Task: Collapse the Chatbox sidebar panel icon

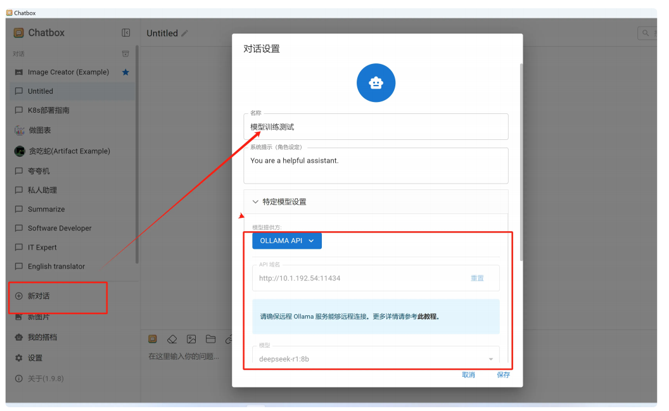Action: coord(125,33)
